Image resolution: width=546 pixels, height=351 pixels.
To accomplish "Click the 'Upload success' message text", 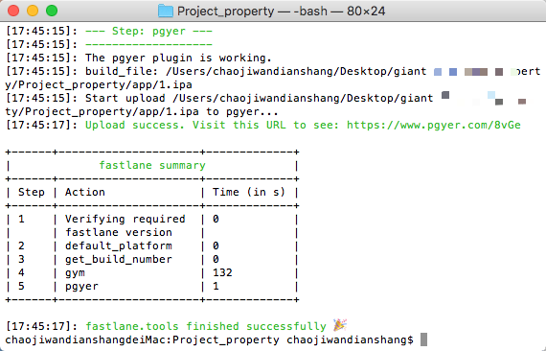I will pos(135,125).
